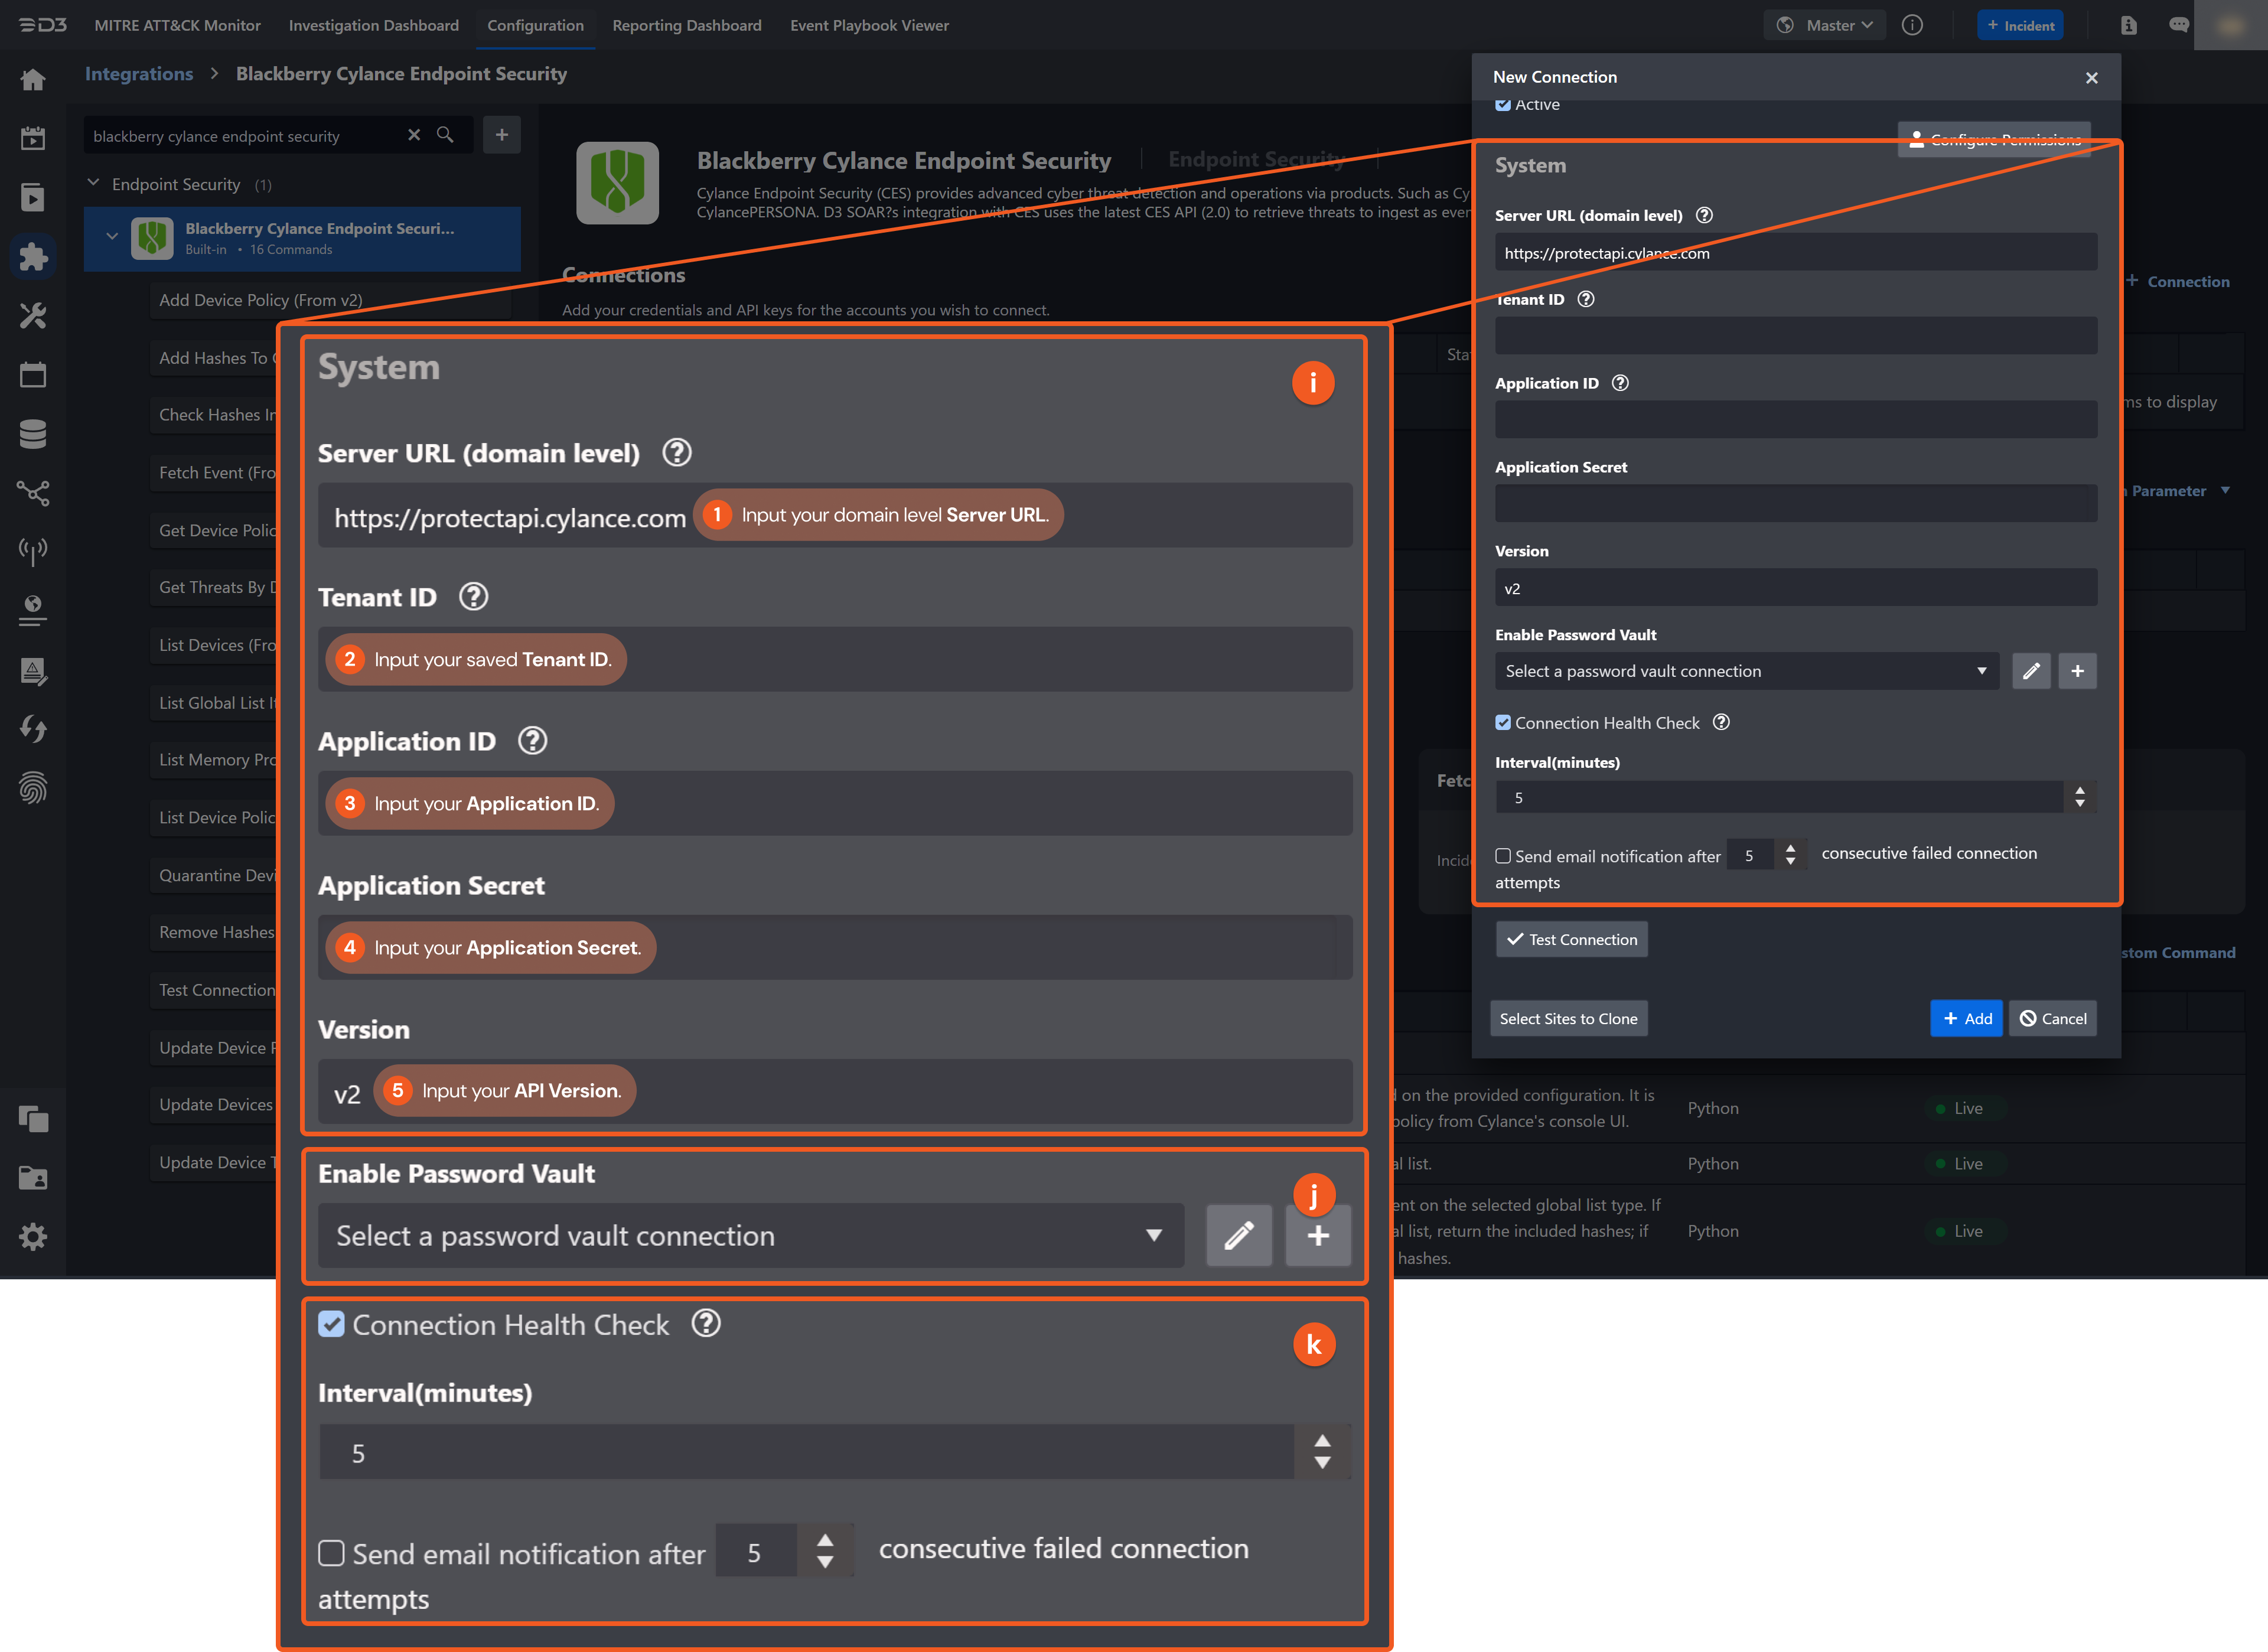The height and width of the screenshot is (1652, 2268).
Task: Increase the Interval minutes value with the stepper
Action: [2080, 791]
